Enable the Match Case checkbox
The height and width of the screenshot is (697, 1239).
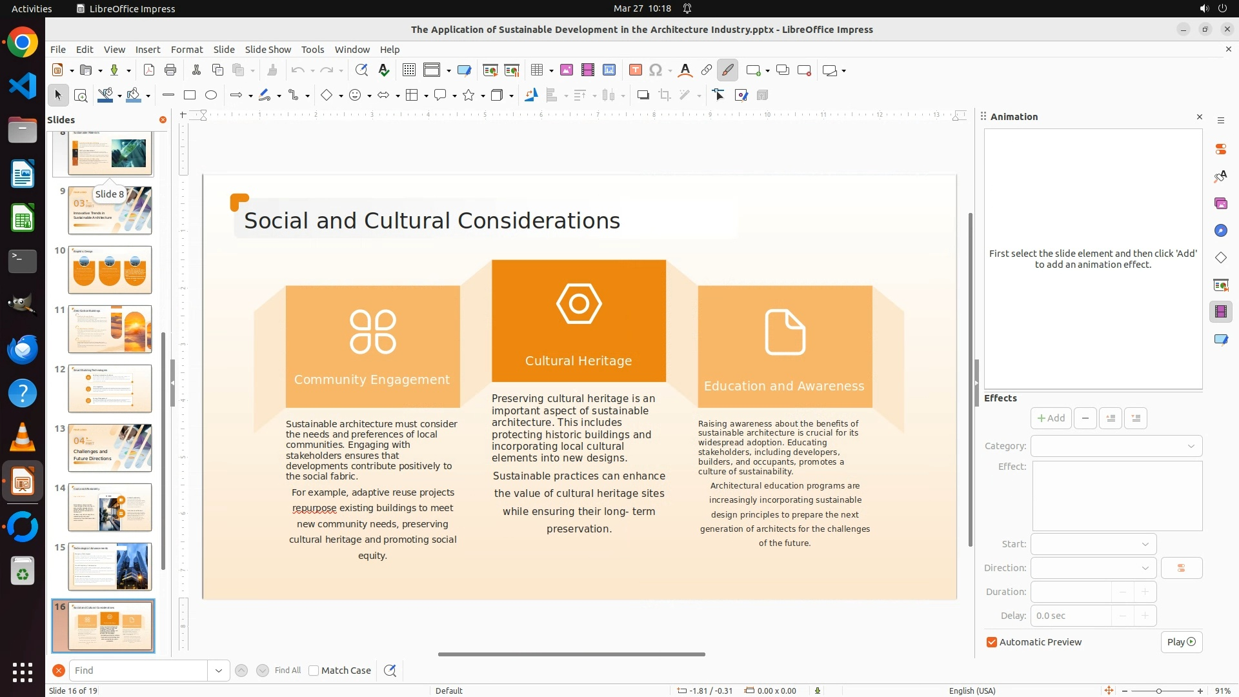pos(314,671)
